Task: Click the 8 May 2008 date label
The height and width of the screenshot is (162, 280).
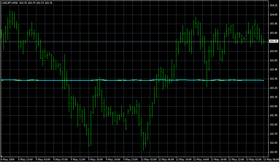Action: pos(7,159)
